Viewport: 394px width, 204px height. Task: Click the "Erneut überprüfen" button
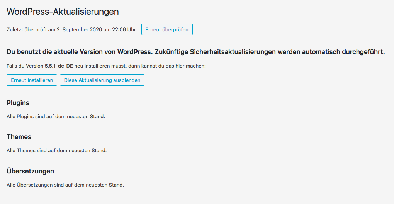[167, 30]
